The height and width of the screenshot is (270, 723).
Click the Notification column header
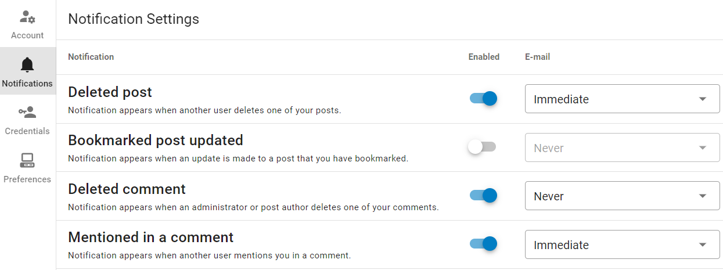click(91, 57)
